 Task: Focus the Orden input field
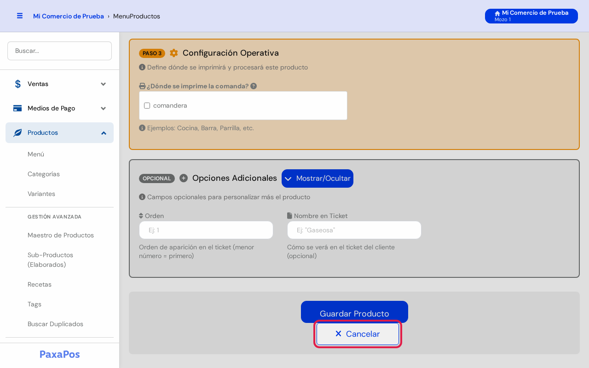click(206, 230)
